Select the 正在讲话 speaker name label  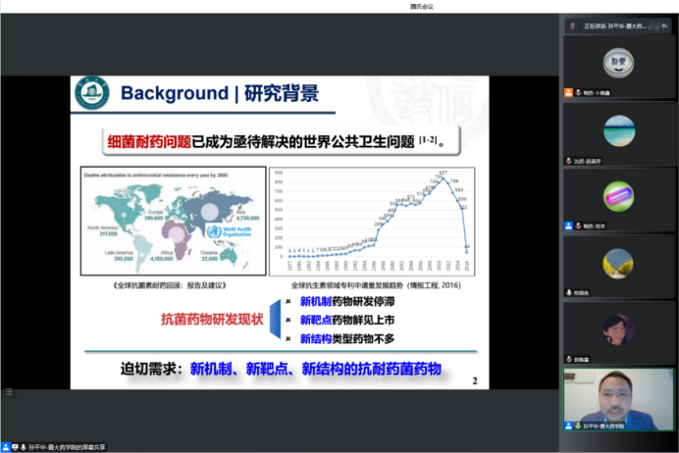[x=612, y=25]
